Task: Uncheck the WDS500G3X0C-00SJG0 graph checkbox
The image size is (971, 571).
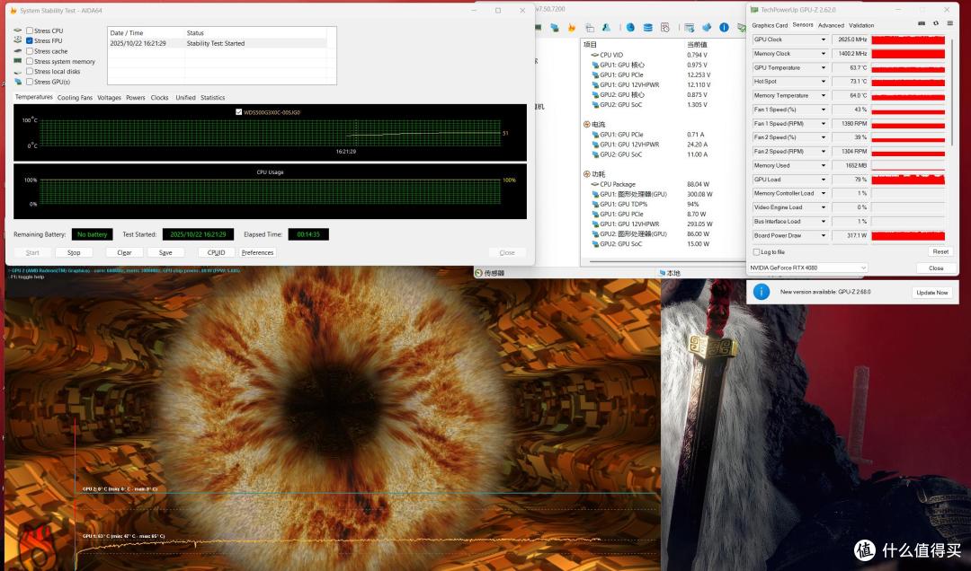Action: pyautogui.click(x=239, y=112)
